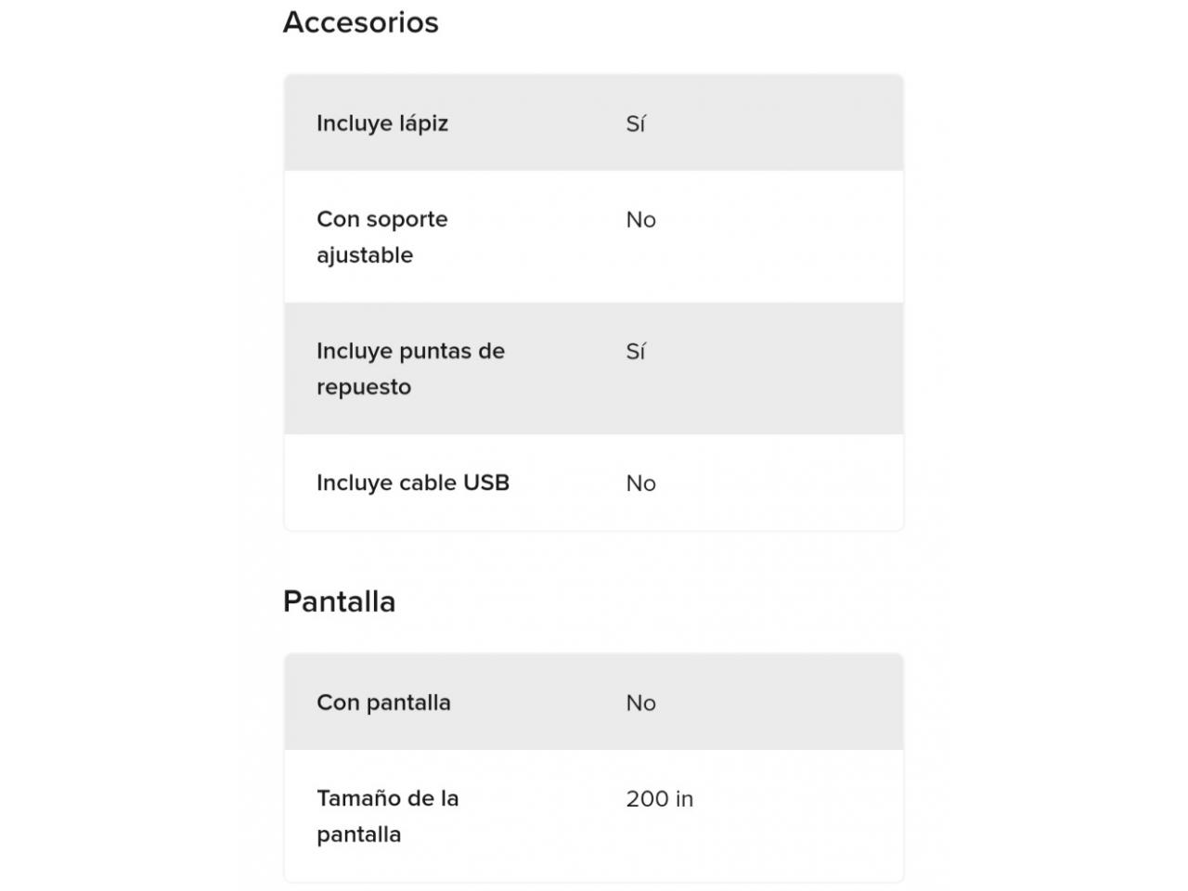Select the Con pantalla label
The height and width of the screenshot is (891, 1188).
[383, 703]
